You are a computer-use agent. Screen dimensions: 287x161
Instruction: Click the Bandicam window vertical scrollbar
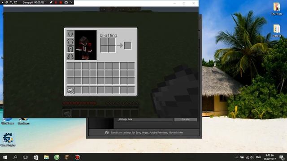point(200,35)
